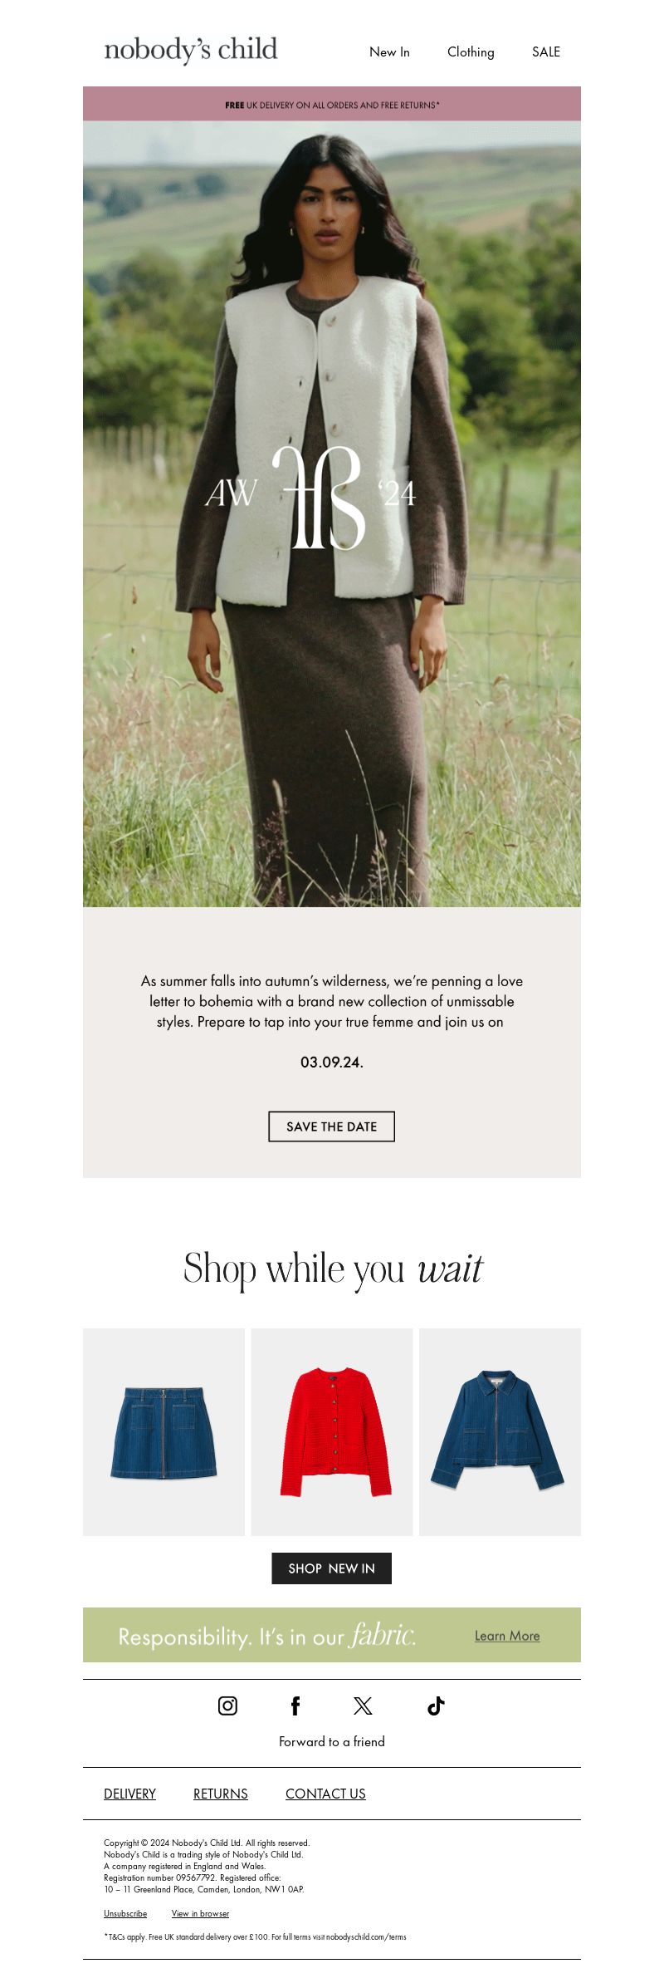Click the SAVE THE DATE button
Image resolution: width=664 pixels, height=1978 pixels.
coord(331,1126)
